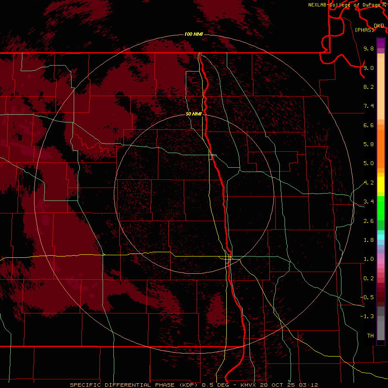This screenshot has height=388, width=388.
Task: Click the TH threshold label
Action: tap(370, 336)
